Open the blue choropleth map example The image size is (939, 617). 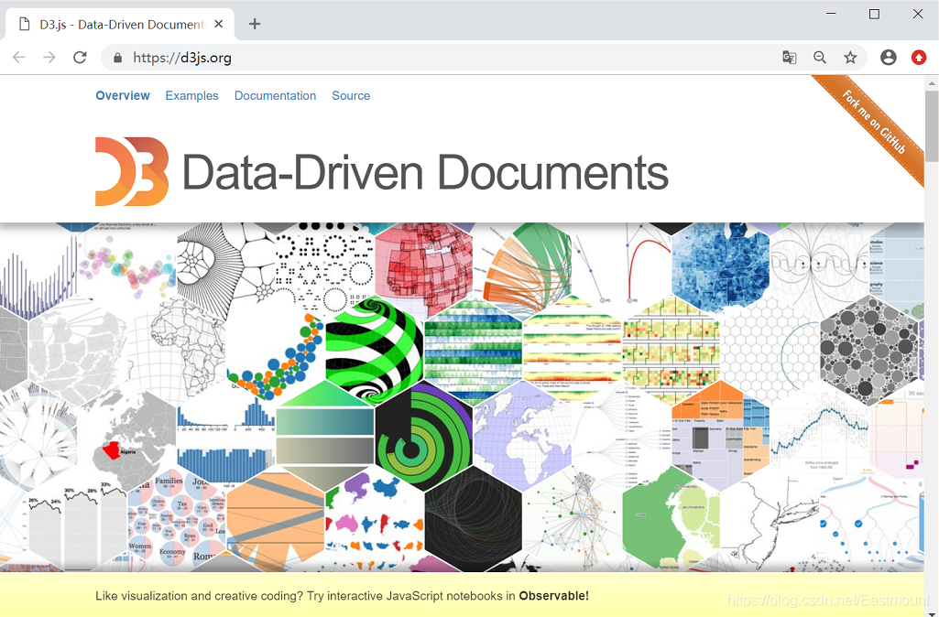(x=720, y=266)
